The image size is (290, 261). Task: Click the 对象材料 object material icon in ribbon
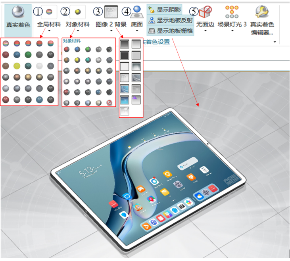pyautogui.click(x=78, y=12)
